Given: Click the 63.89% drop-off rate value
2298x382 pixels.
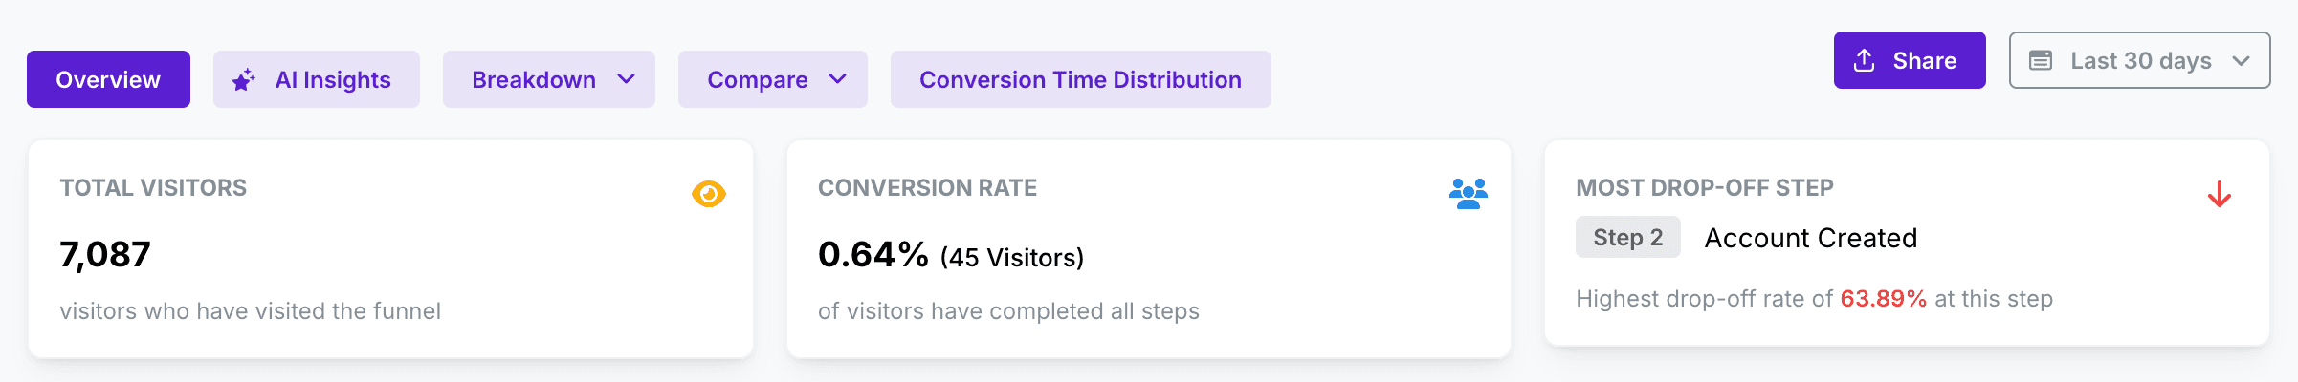Looking at the screenshot, I should (1883, 299).
